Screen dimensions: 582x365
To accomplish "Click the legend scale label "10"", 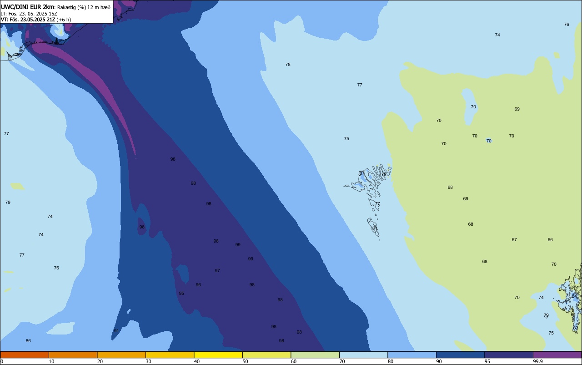I will 51,361.
